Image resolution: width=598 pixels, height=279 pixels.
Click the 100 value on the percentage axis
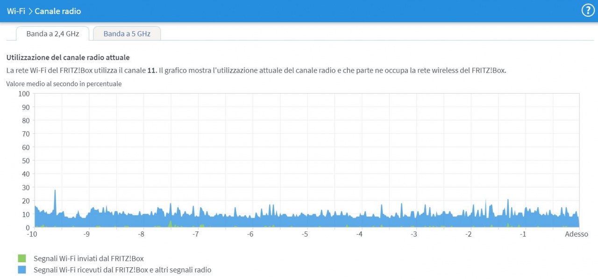pos(23,94)
